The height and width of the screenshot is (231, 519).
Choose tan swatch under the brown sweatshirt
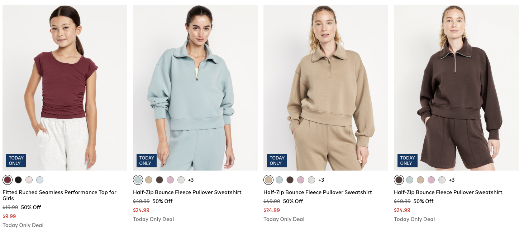(x=420, y=180)
